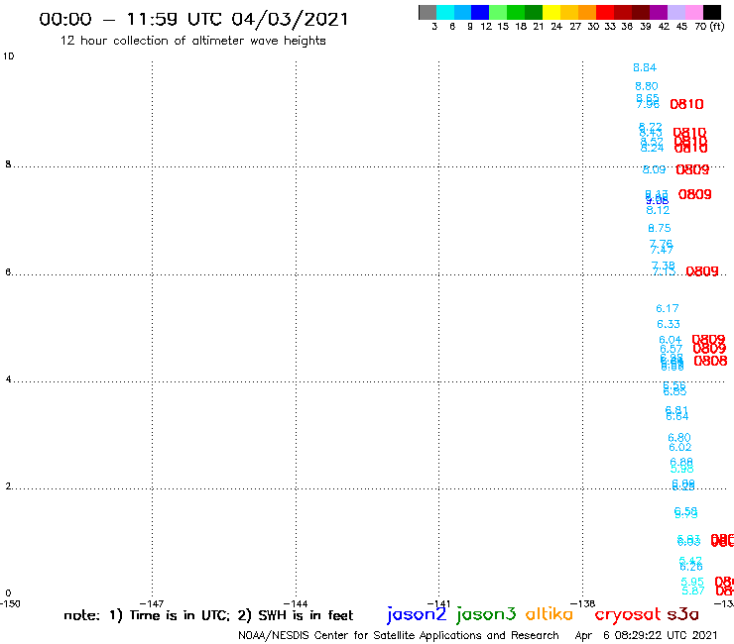The image size is (734, 644).
Task: Click the 6.80 wave height value
Action: tap(679, 438)
